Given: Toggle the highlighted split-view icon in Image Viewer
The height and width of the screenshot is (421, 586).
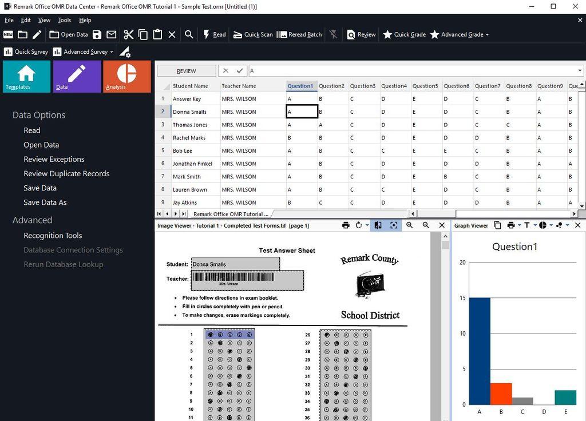Looking at the screenshot, I should pos(378,225).
